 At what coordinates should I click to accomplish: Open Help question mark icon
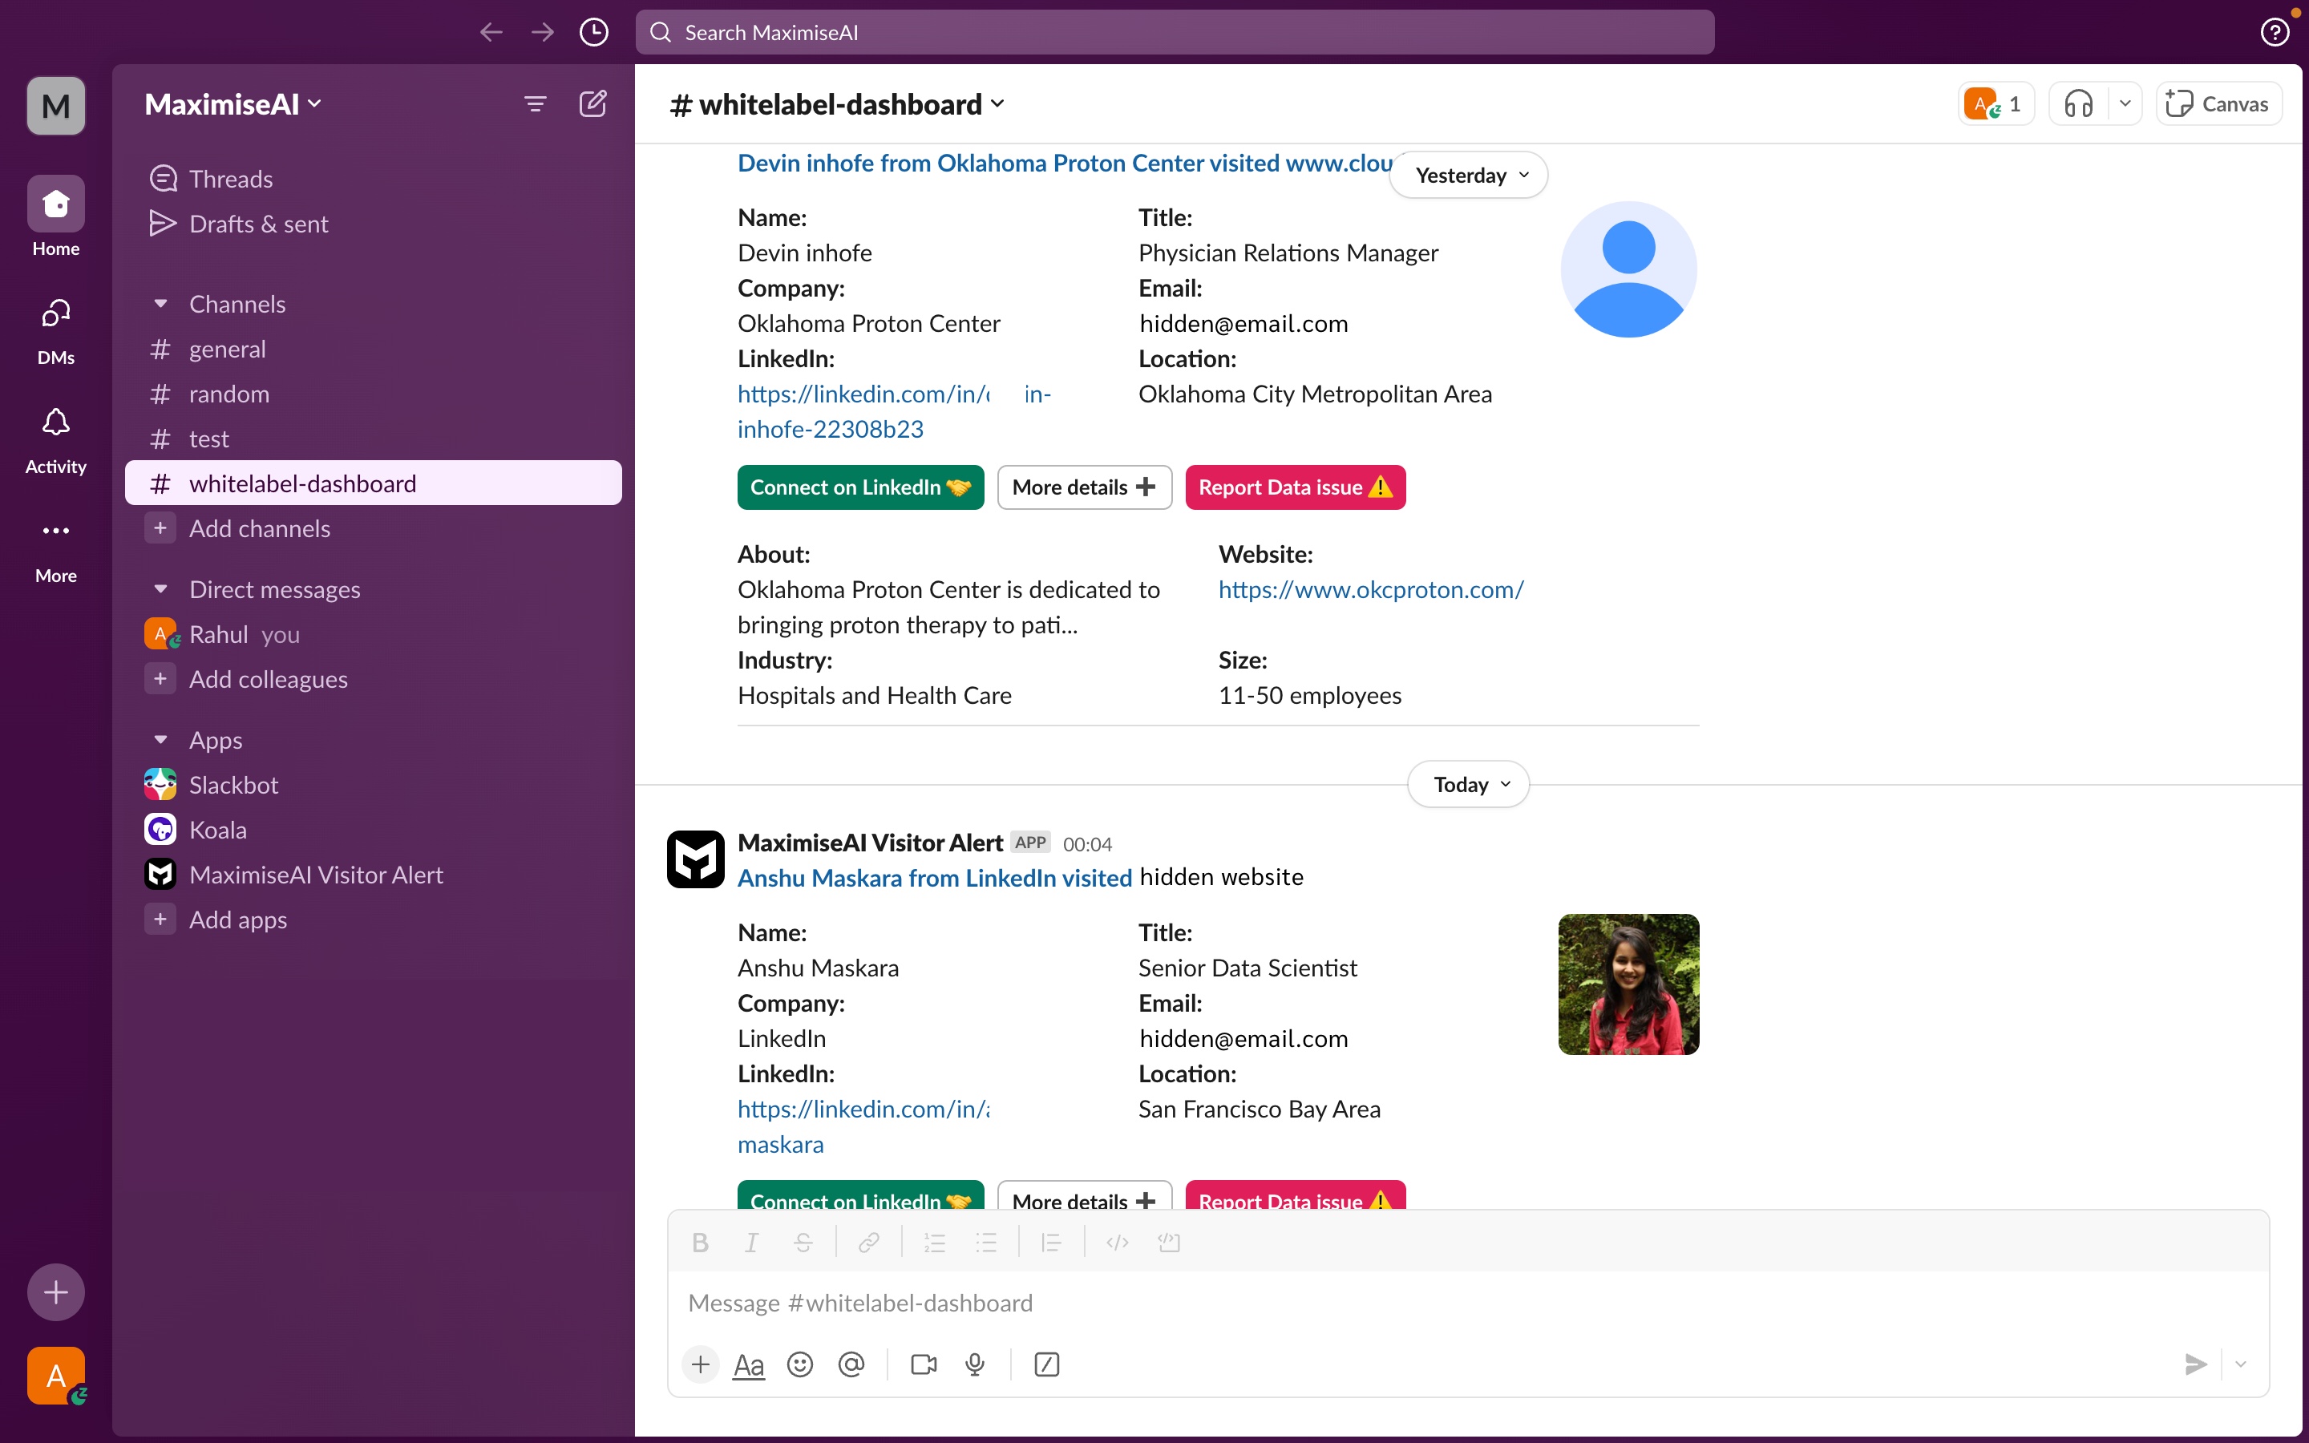tap(2275, 32)
